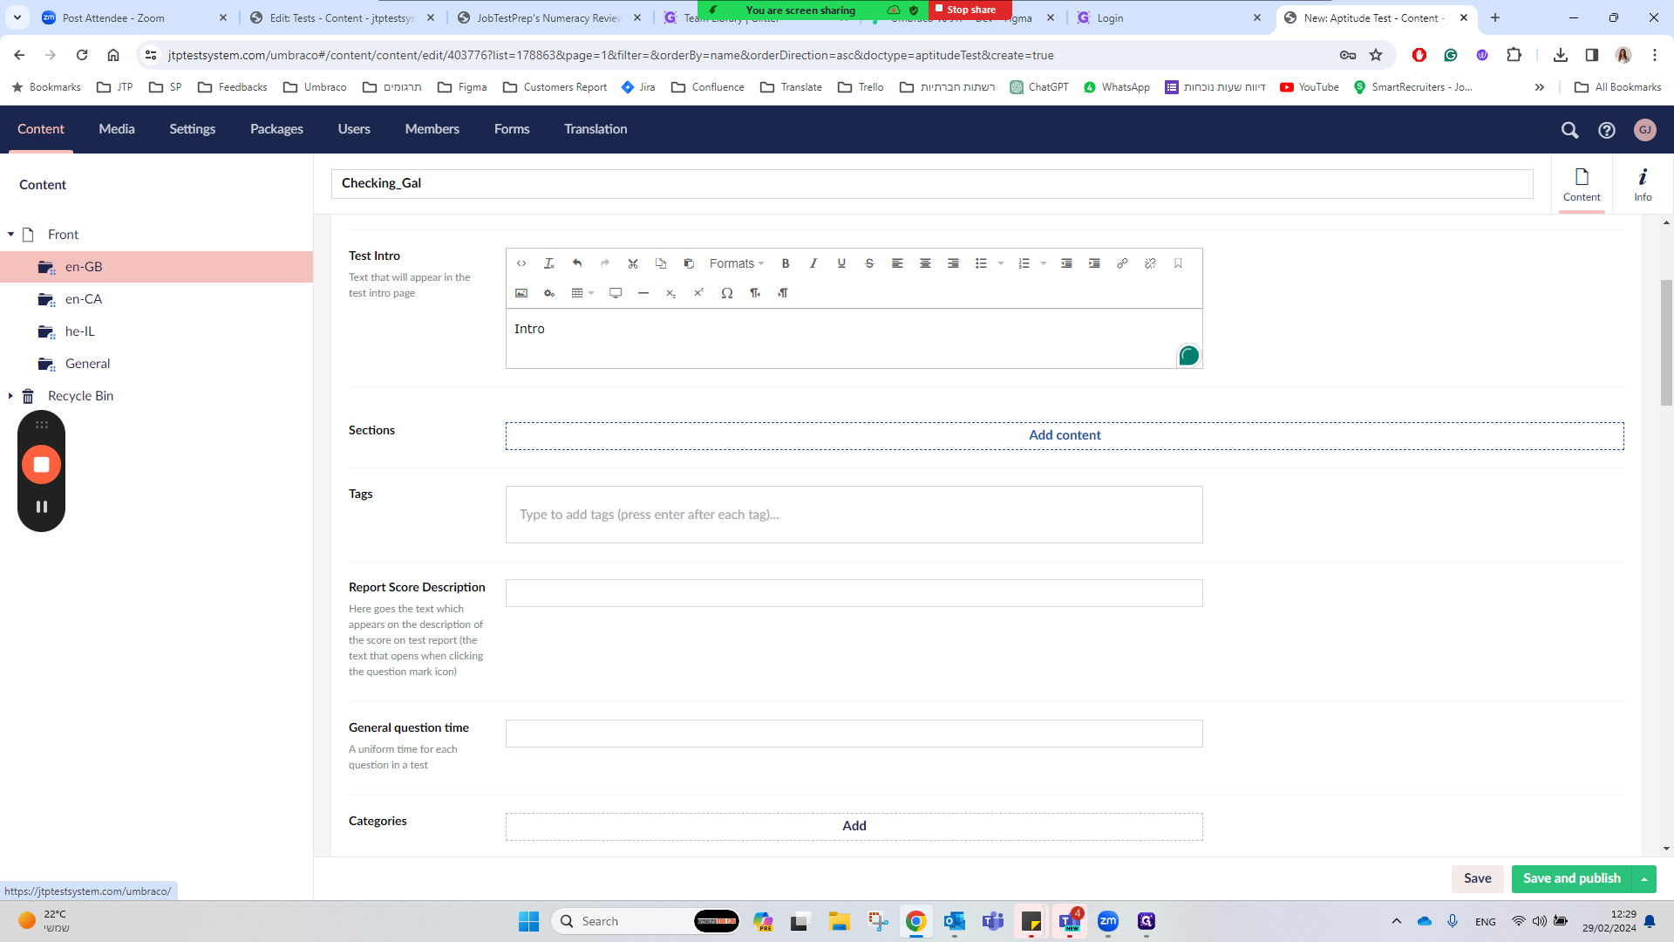Open the bullet list style dropdown arrow

pyautogui.click(x=1001, y=263)
